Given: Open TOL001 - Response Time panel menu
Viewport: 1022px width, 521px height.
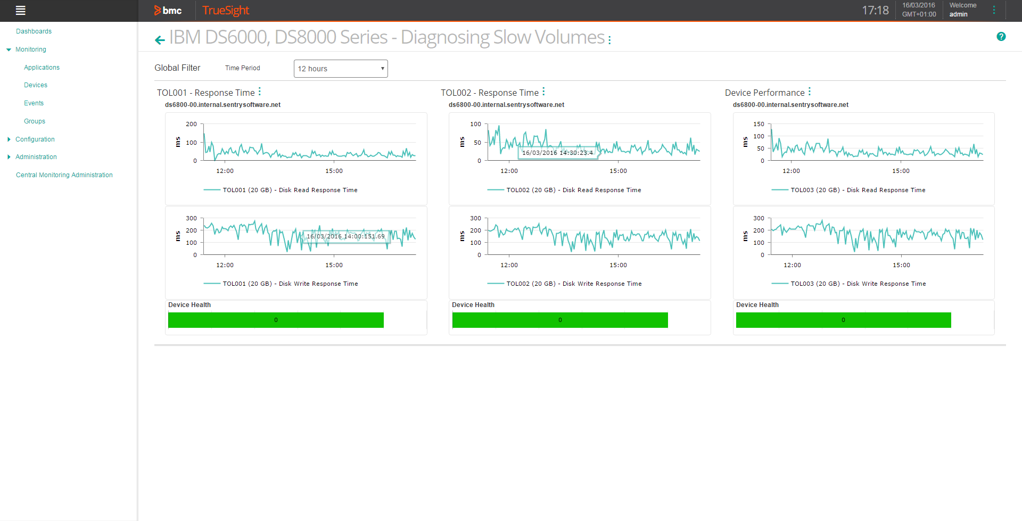Looking at the screenshot, I should (260, 92).
